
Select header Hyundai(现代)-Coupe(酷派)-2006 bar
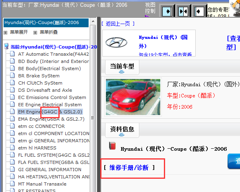click(46, 23)
